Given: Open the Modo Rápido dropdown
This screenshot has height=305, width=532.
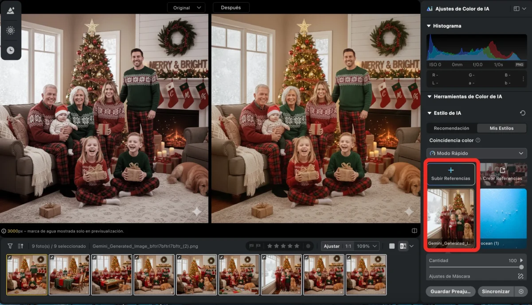Looking at the screenshot, I should [x=477, y=153].
